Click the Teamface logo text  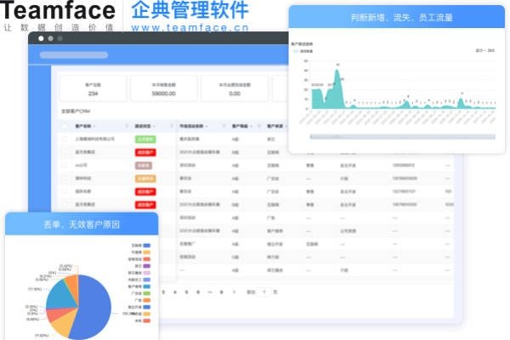[58, 10]
